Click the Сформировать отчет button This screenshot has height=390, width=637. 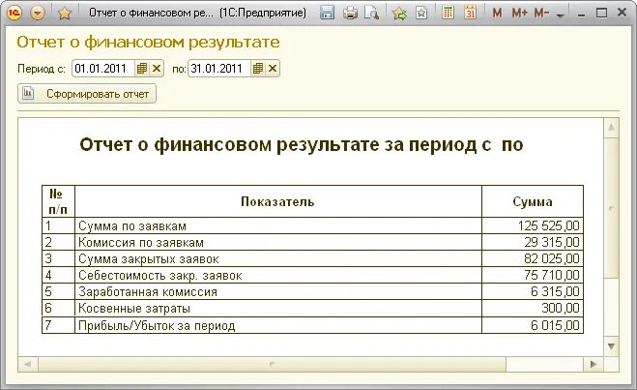pyautogui.click(x=87, y=94)
